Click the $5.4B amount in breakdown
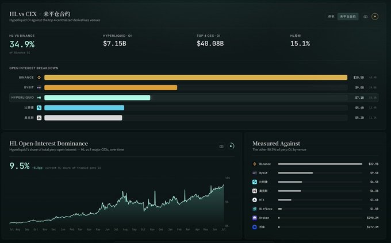This screenshot has width=391, height=243. pos(359,107)
